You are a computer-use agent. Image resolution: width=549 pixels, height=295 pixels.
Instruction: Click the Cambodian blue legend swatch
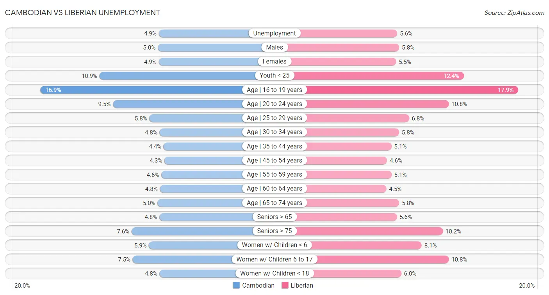click(236, 285)
